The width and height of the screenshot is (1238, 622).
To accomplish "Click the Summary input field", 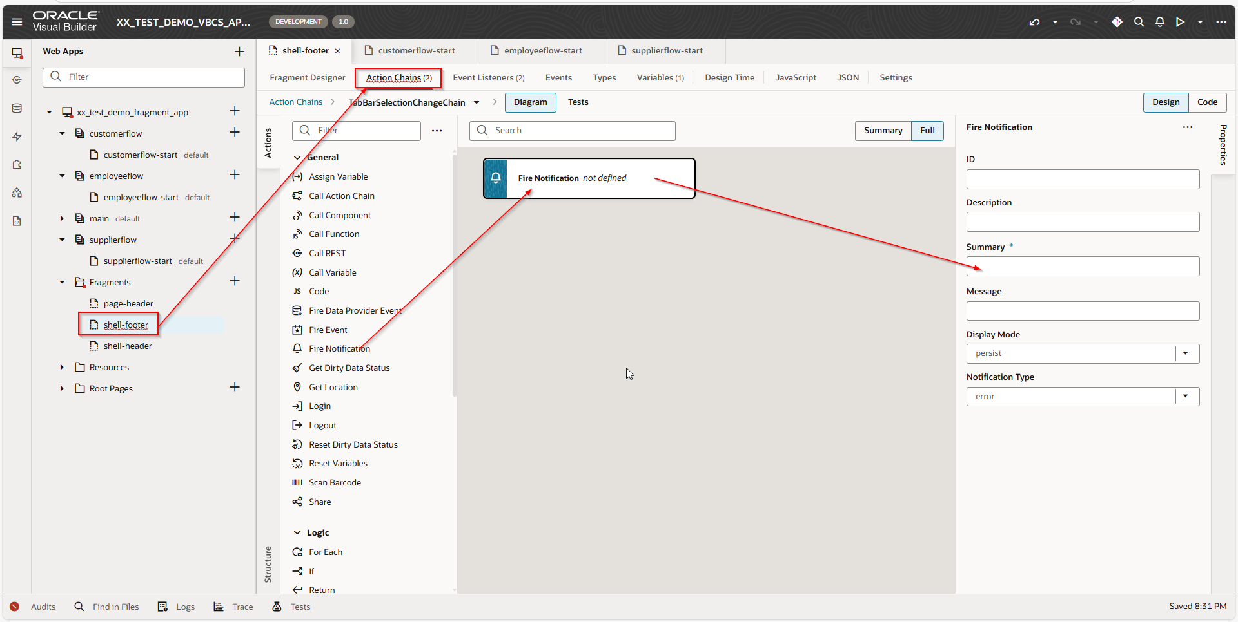I will click(x=1082, y=267).
